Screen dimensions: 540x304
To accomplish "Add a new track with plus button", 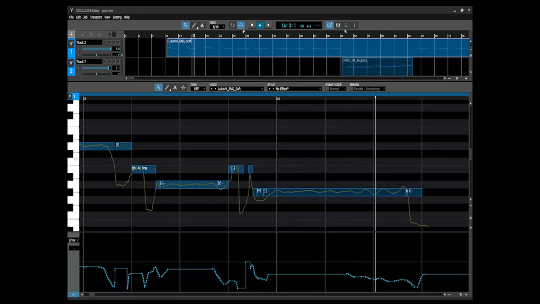I will click(71, 34).
